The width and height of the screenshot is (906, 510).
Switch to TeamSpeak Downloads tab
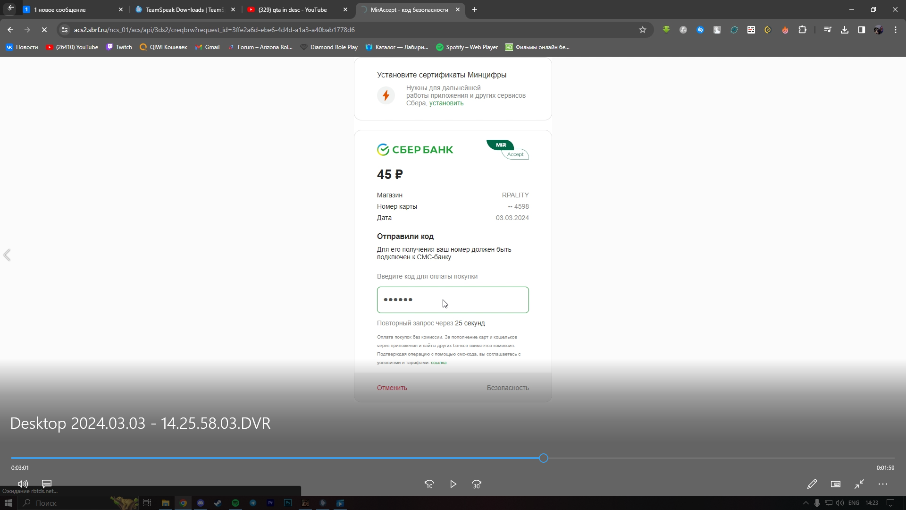(184, 9)
